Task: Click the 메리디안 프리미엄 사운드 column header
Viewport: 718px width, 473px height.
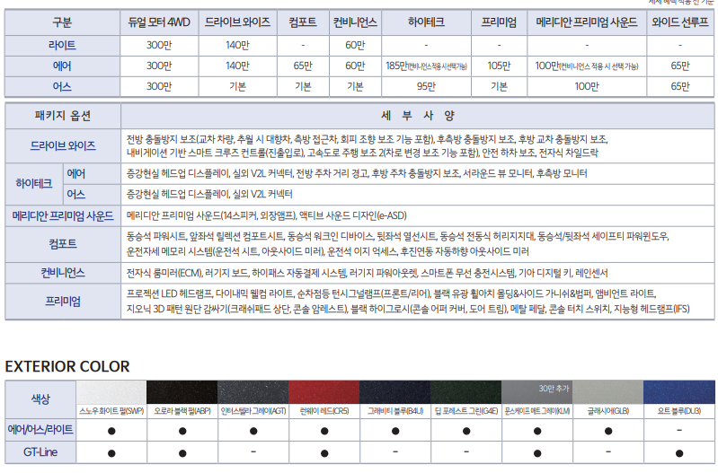Action: coord(587,22)
